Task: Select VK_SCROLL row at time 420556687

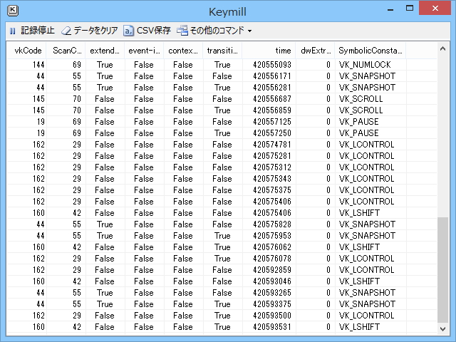Action: pyautogui.click(x=222, y=99)
